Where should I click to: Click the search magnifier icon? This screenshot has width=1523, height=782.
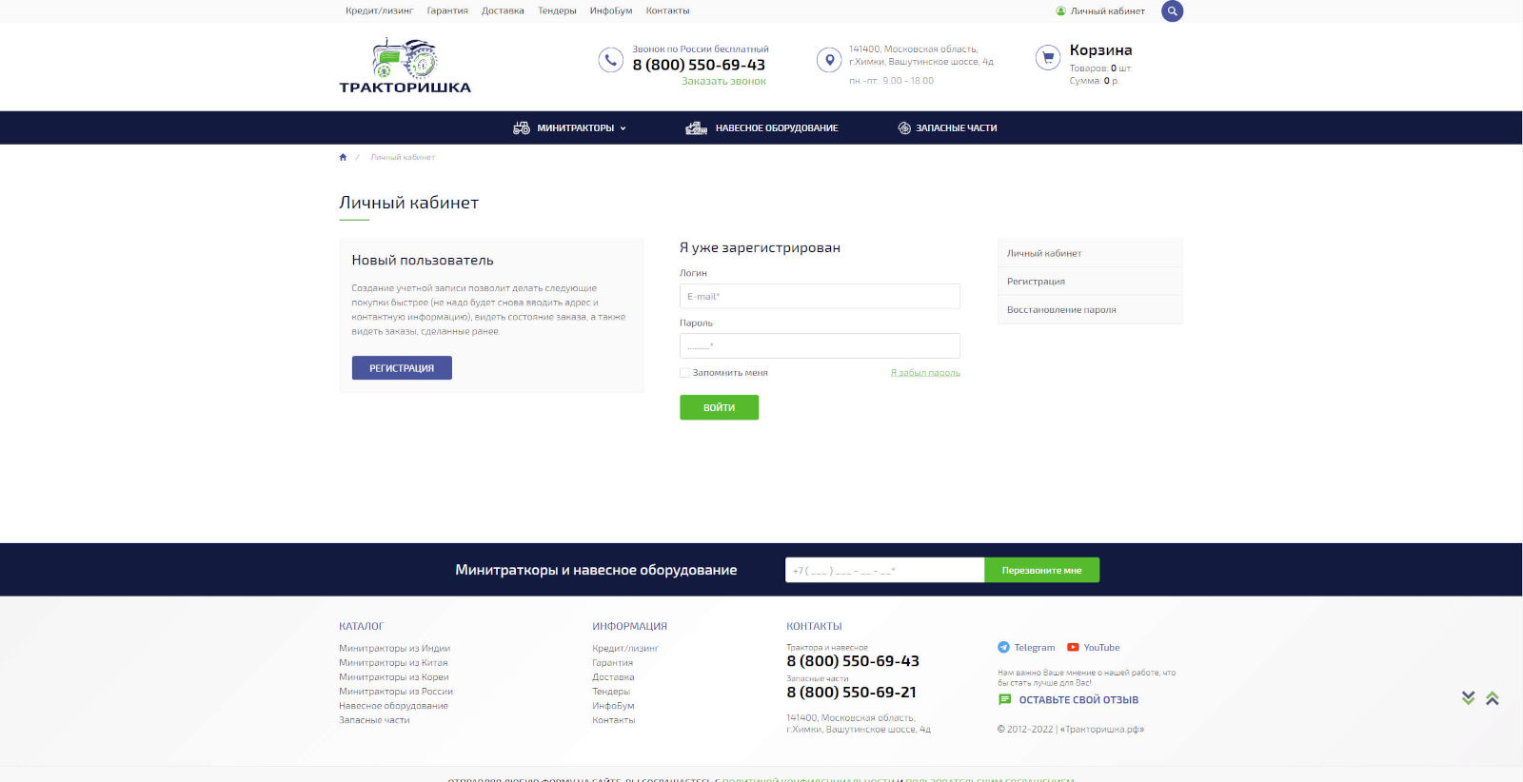pyautogui.click(x=1172, y=11)
